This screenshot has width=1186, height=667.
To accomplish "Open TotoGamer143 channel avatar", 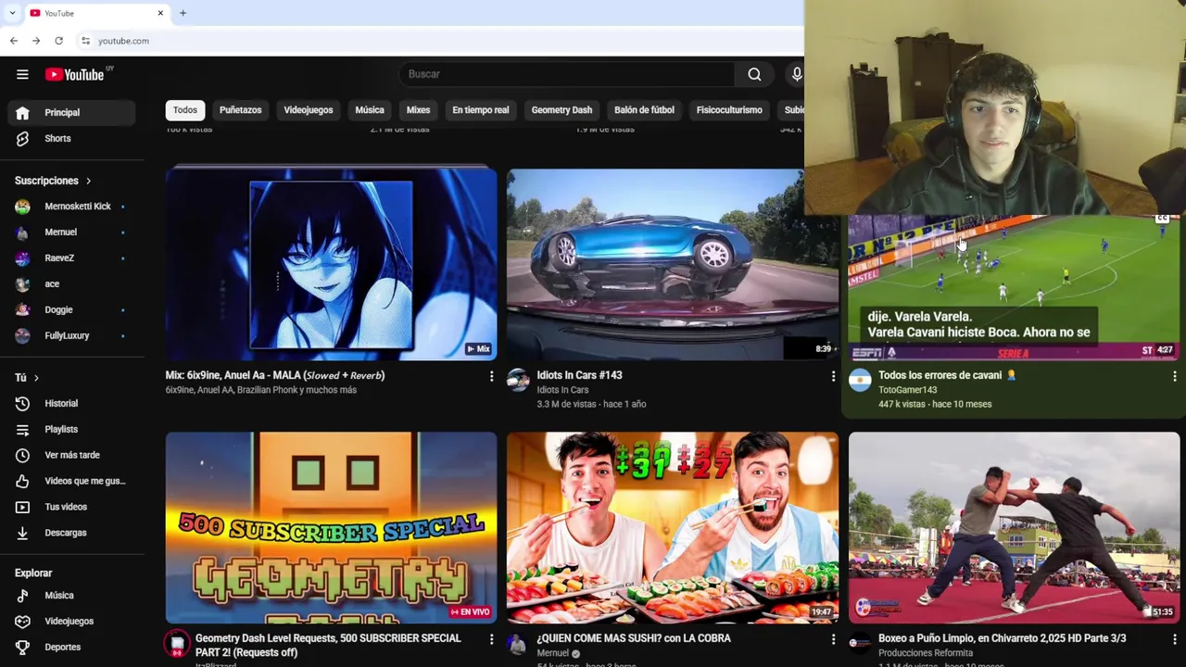I will coord(860,380).
